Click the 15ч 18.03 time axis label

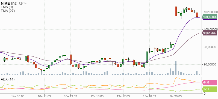[x=149, y=96]
